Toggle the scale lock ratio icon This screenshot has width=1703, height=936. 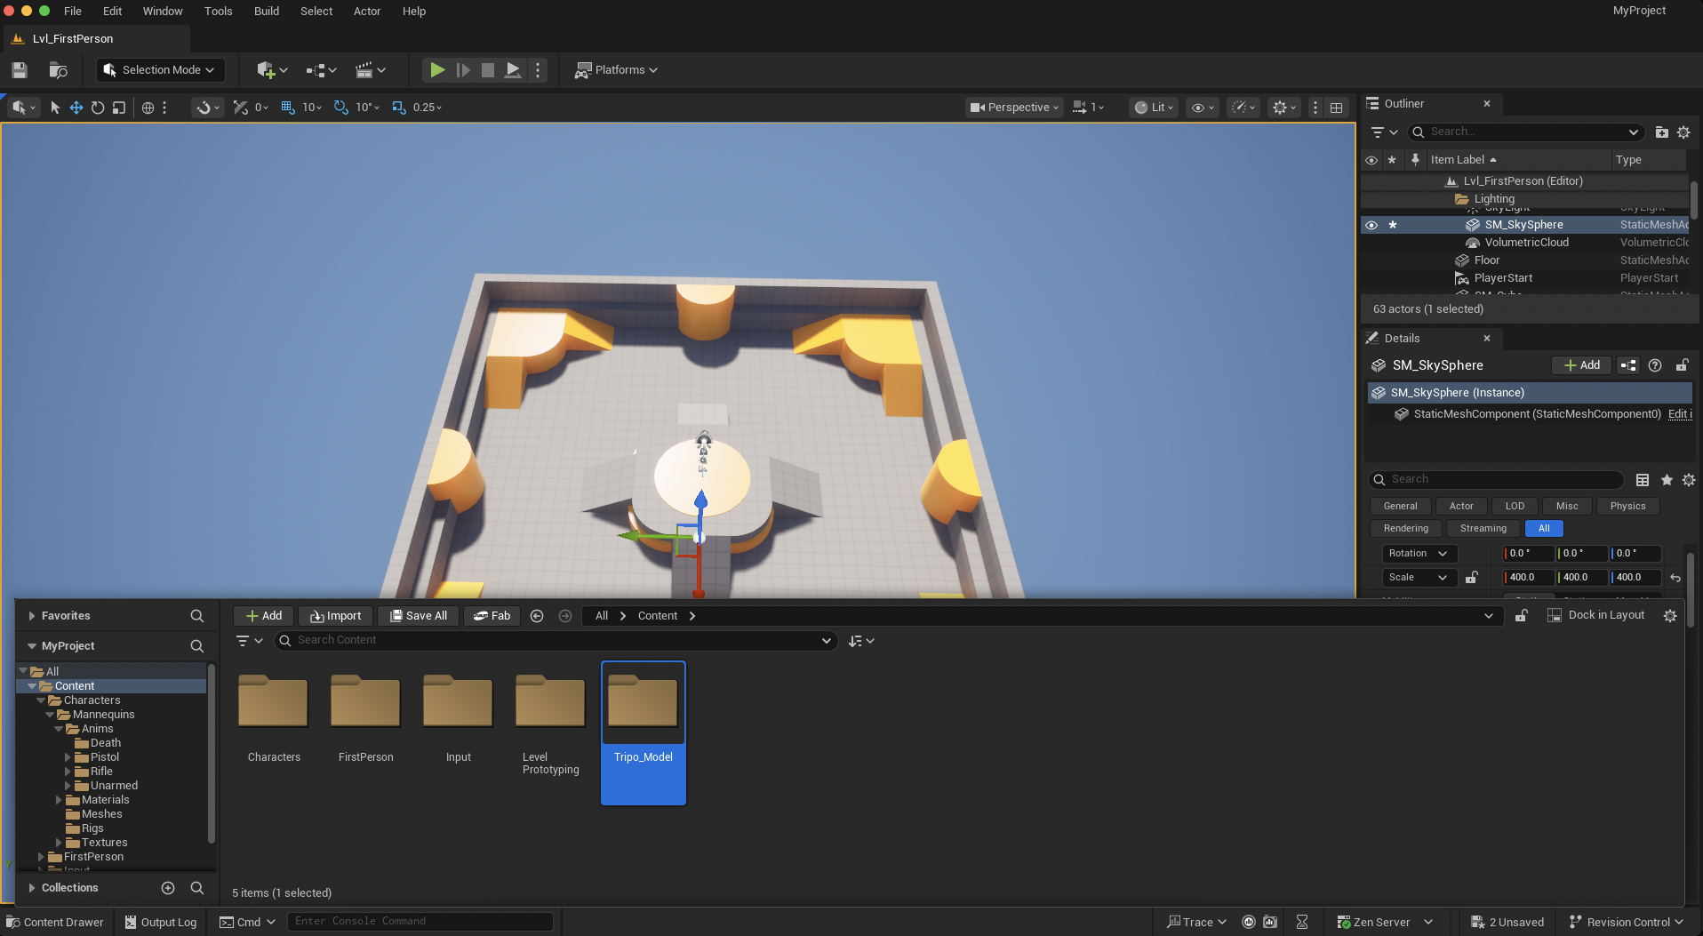pos(1472,578)
